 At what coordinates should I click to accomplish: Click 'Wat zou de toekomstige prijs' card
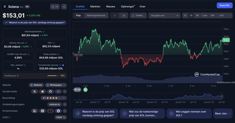click(142, 114)
